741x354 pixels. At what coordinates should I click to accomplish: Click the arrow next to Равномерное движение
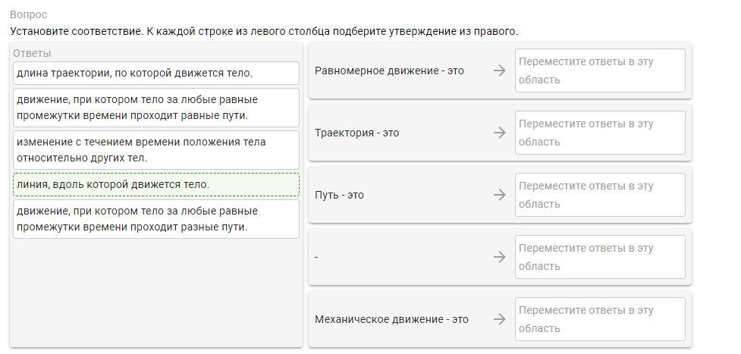[500, 71]
